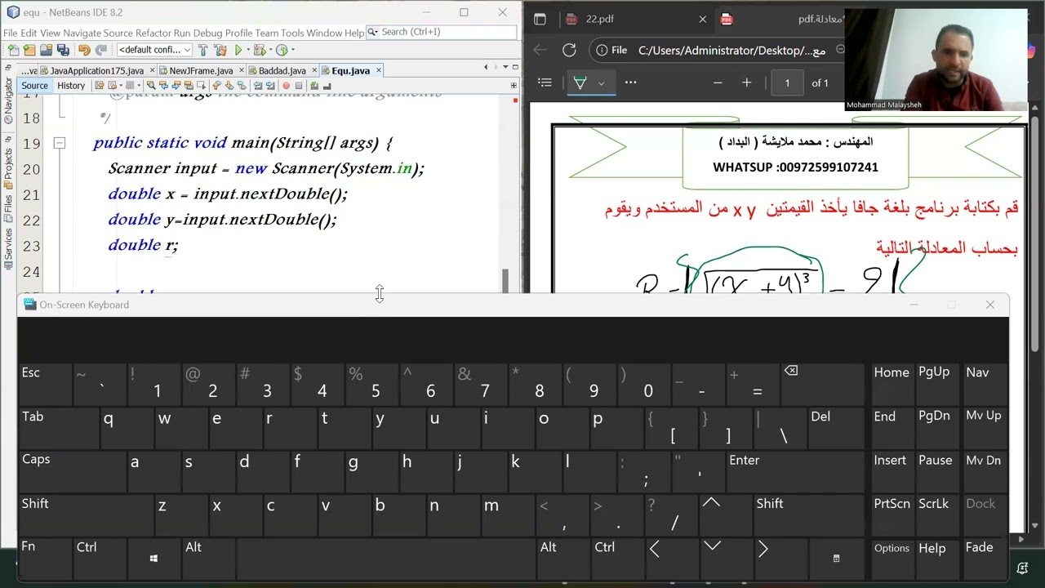Select the PDF draw pen tool
Image resolution: width=1045 pixels, height=588 pixels.
point(580,82)
